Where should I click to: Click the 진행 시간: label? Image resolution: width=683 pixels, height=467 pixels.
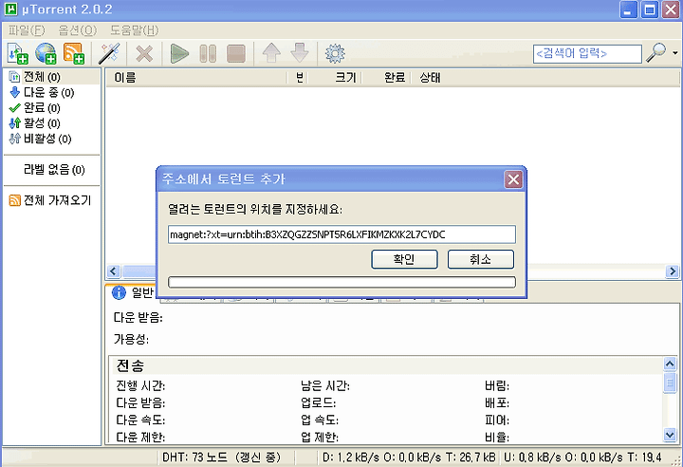[140, 386]
